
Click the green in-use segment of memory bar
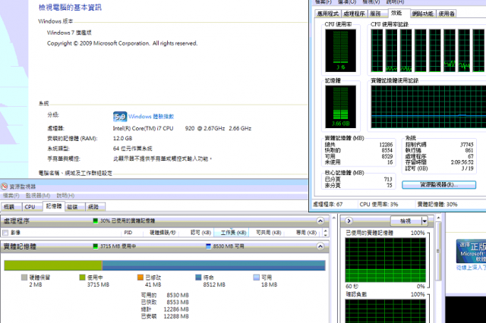click(x=53, y=265)
